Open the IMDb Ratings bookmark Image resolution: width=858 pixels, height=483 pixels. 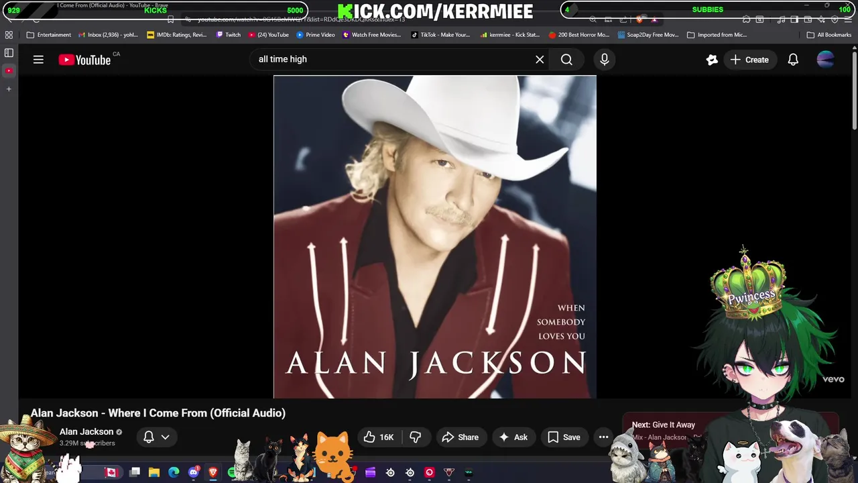pos(177,35)
